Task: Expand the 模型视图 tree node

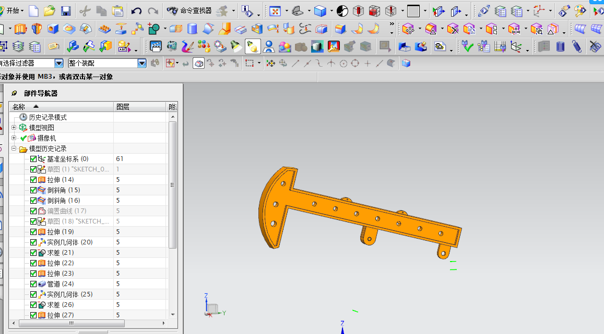Action: click(x=14, y=128)
